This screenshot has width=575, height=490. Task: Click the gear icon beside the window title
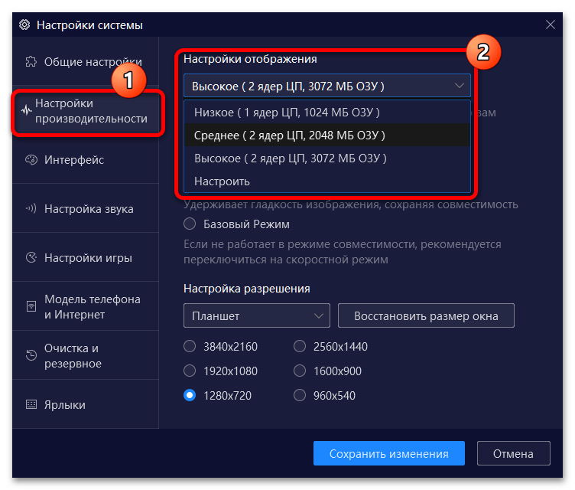(x=24, y=25)
